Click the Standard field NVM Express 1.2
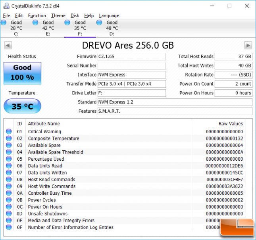 coord(175,102)
